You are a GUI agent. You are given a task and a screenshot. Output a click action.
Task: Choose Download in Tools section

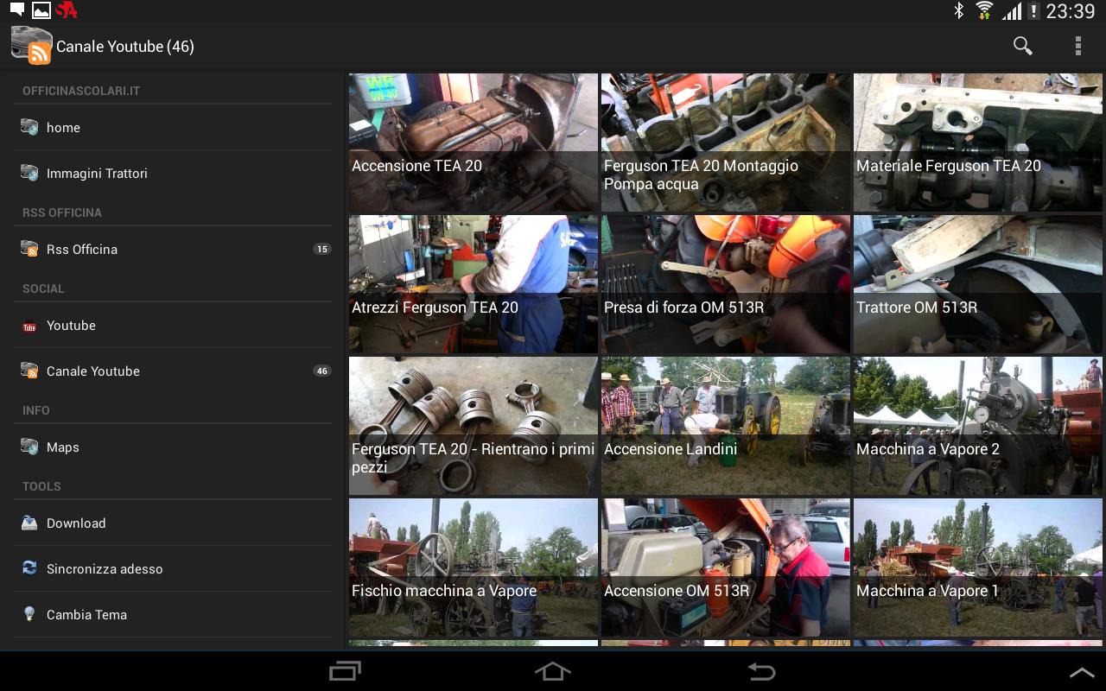coord(173,523)
